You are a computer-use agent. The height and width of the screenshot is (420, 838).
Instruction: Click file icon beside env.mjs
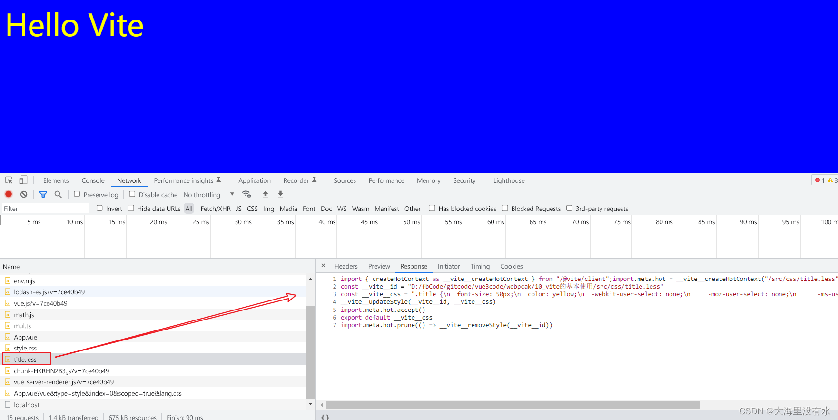click(8, 281)
